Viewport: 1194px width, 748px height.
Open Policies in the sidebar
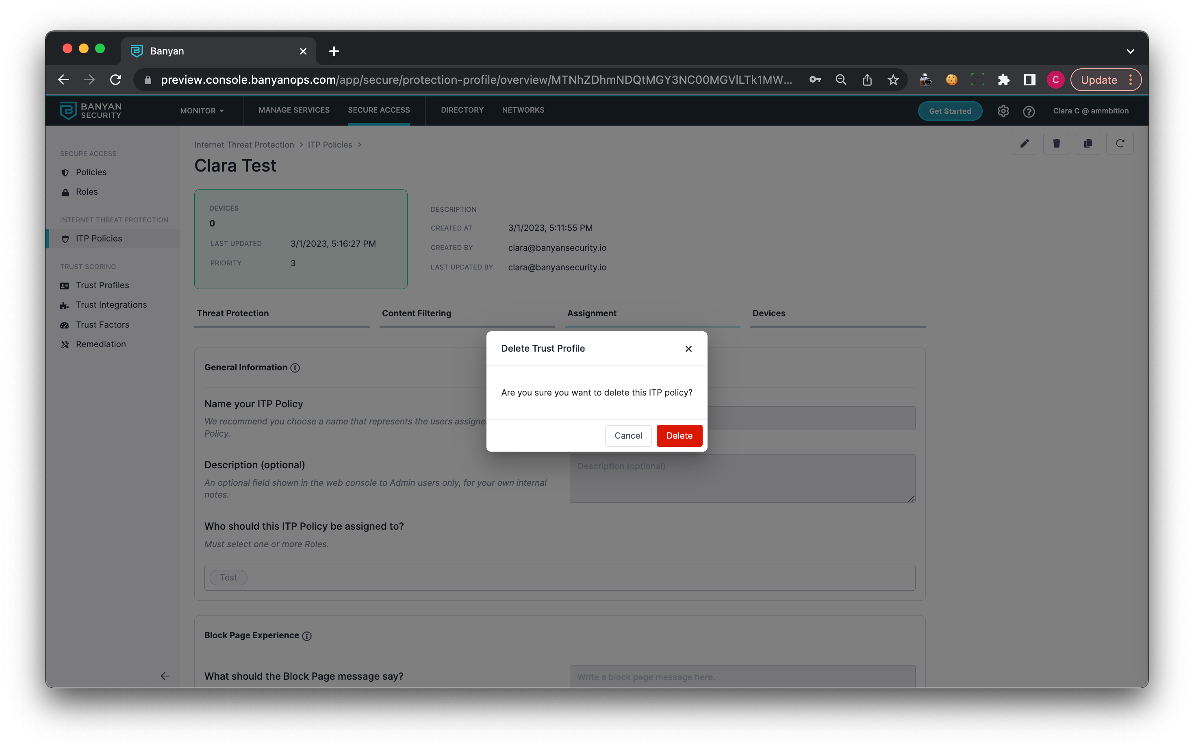point(91,172)
